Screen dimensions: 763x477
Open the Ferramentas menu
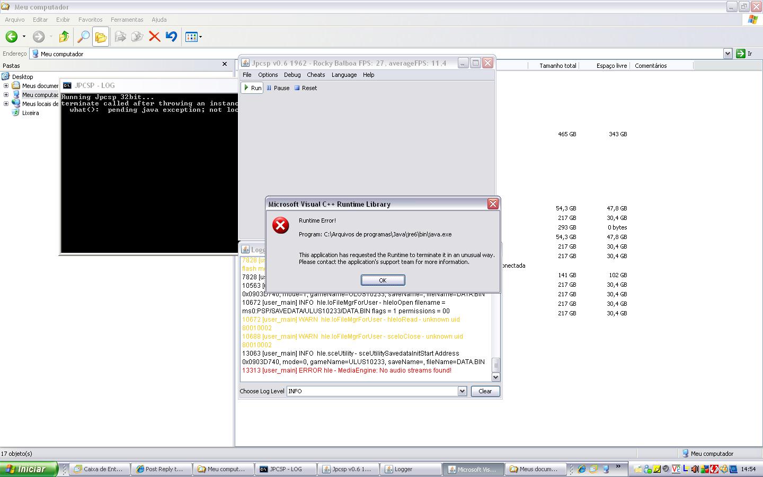click(x=127, y=20)
